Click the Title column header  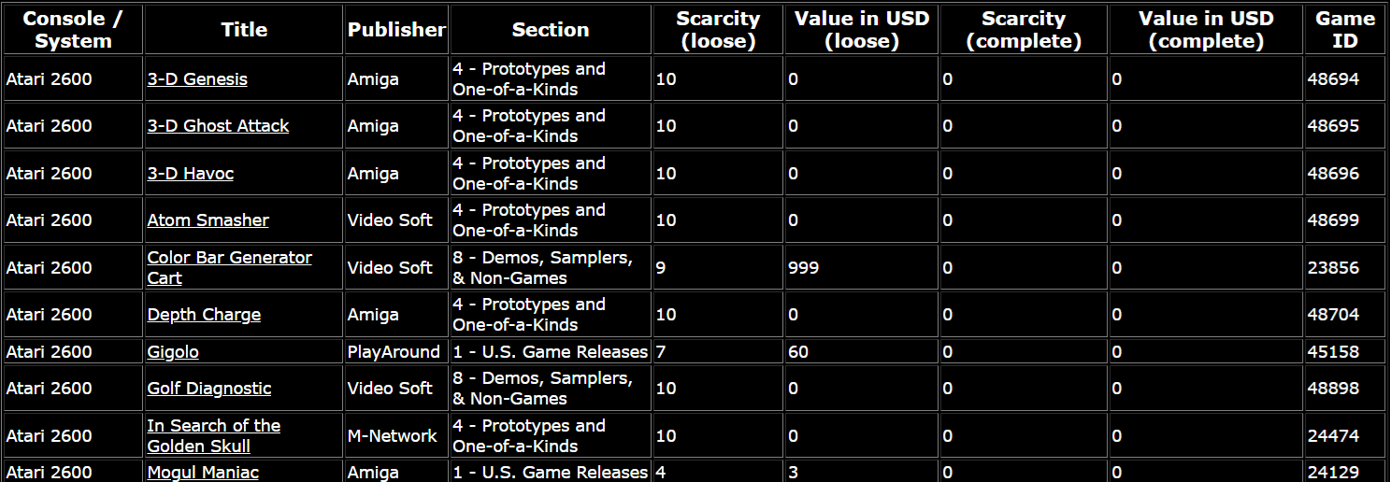(x=244, y=30)
